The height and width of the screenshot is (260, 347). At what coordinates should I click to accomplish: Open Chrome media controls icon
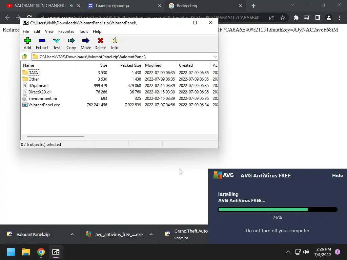(307, 18)
